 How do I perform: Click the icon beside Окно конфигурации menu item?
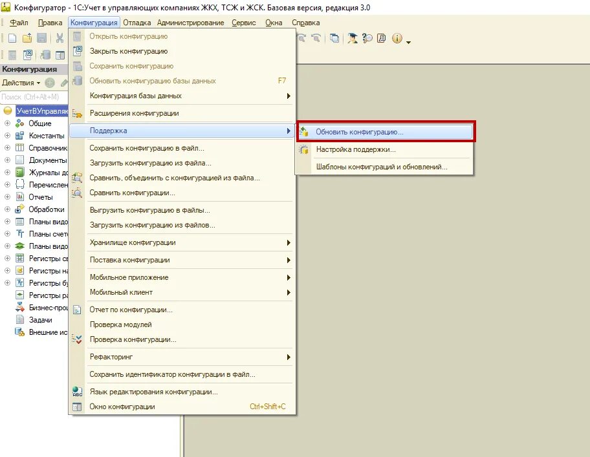coord(77,407)
